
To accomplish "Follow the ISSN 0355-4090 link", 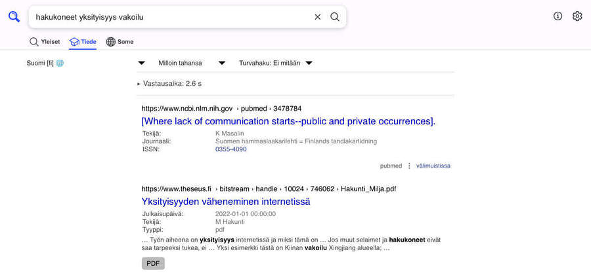I will point(230,149).
